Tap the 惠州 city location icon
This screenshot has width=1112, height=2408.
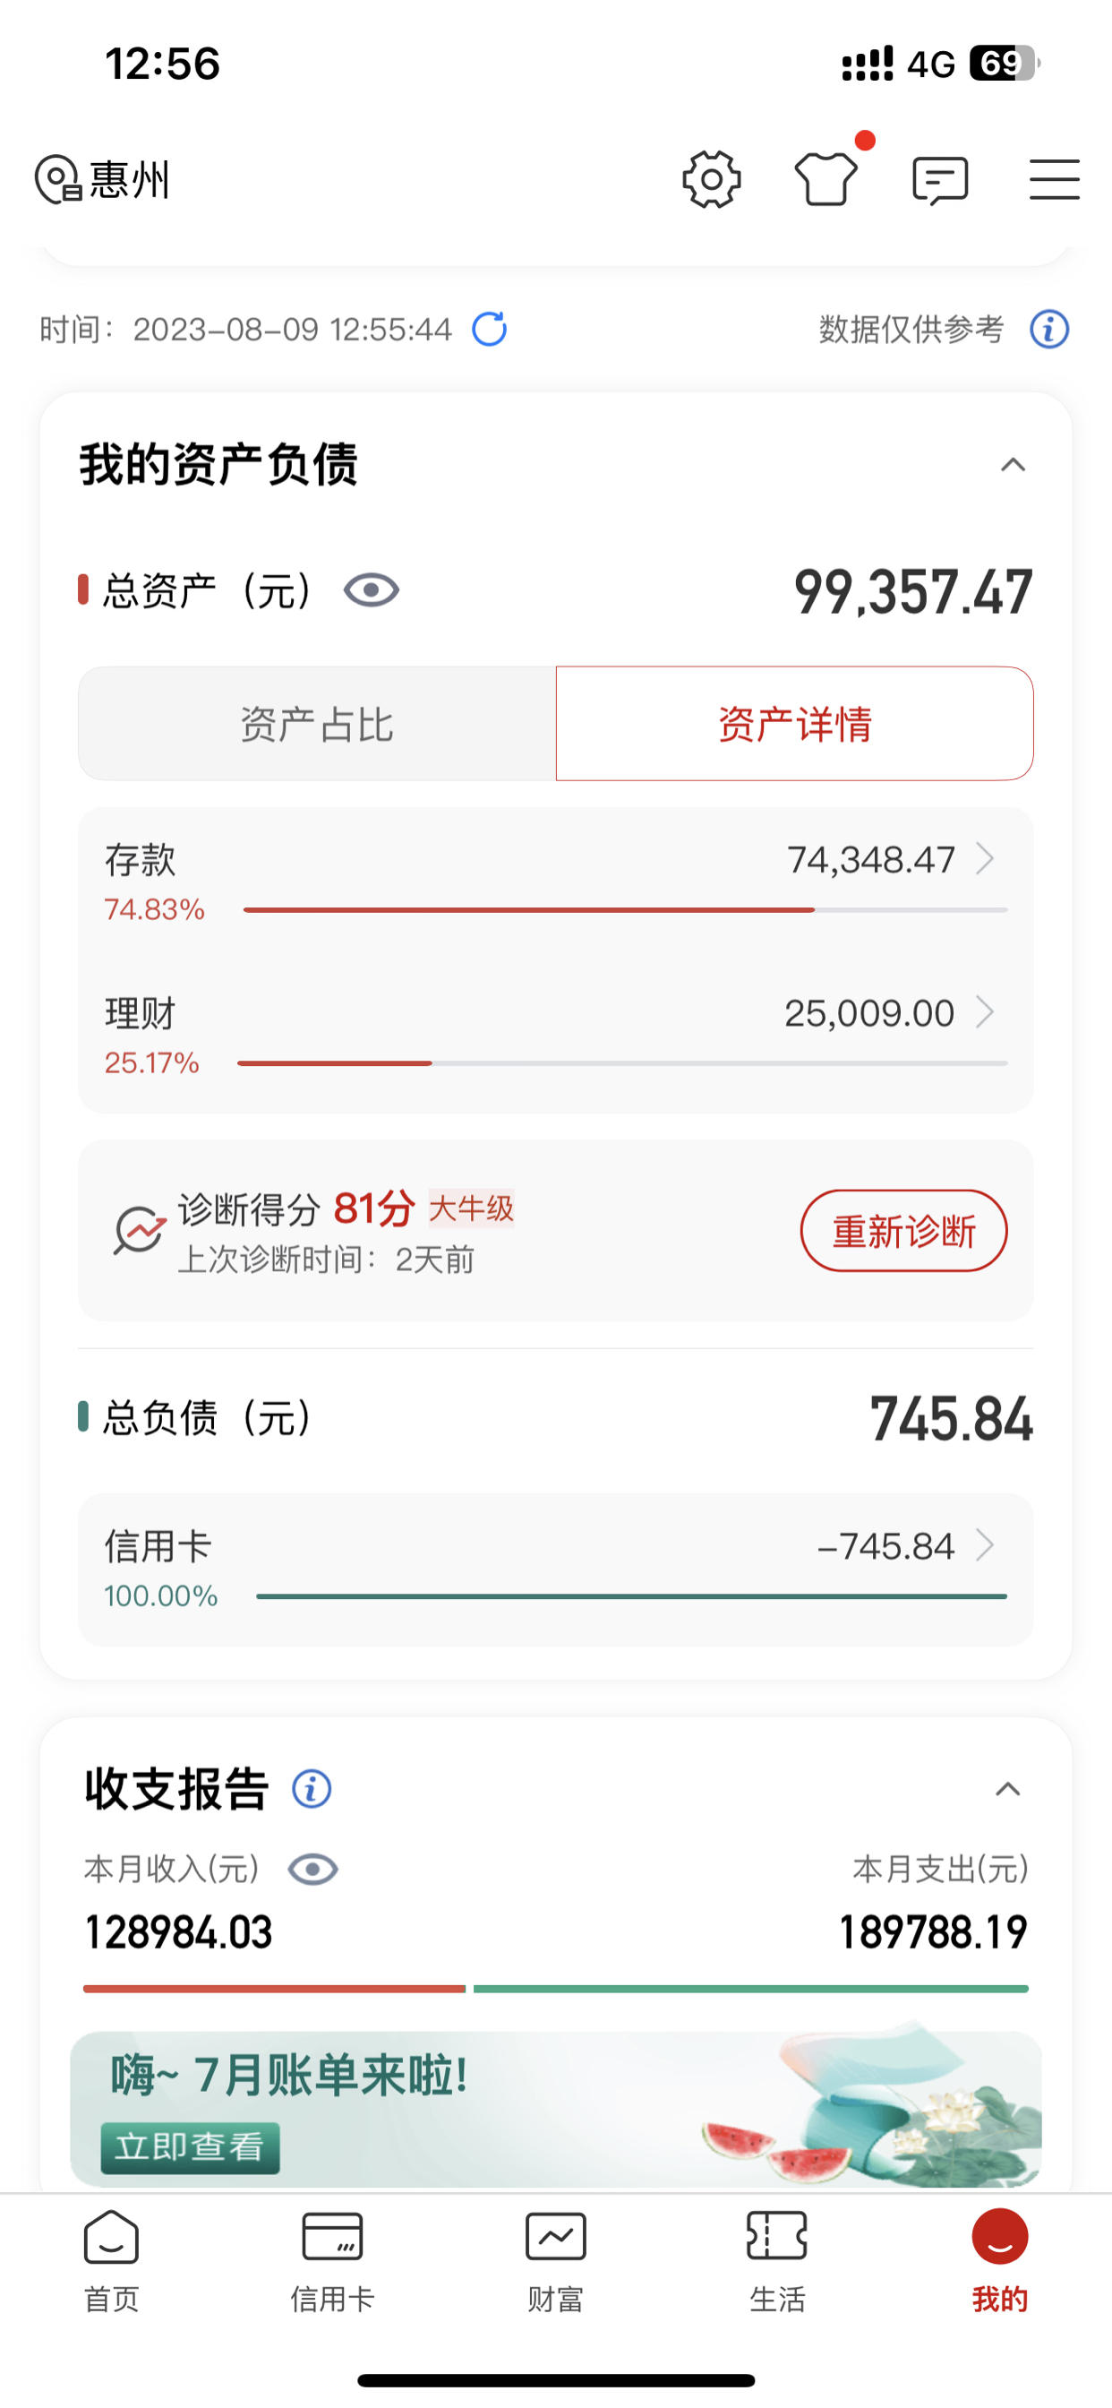coord(58,178)
